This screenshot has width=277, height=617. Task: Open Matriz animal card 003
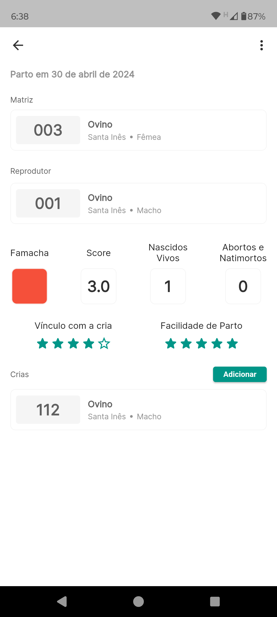(x=138, y=130)
